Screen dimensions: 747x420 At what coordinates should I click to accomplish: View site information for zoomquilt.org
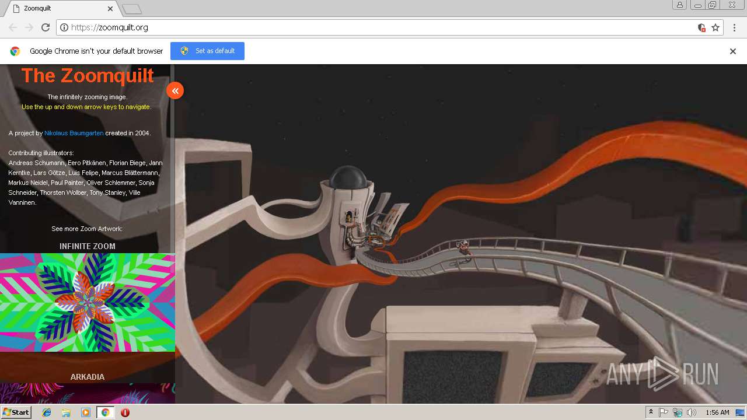(x=64, y=27)
